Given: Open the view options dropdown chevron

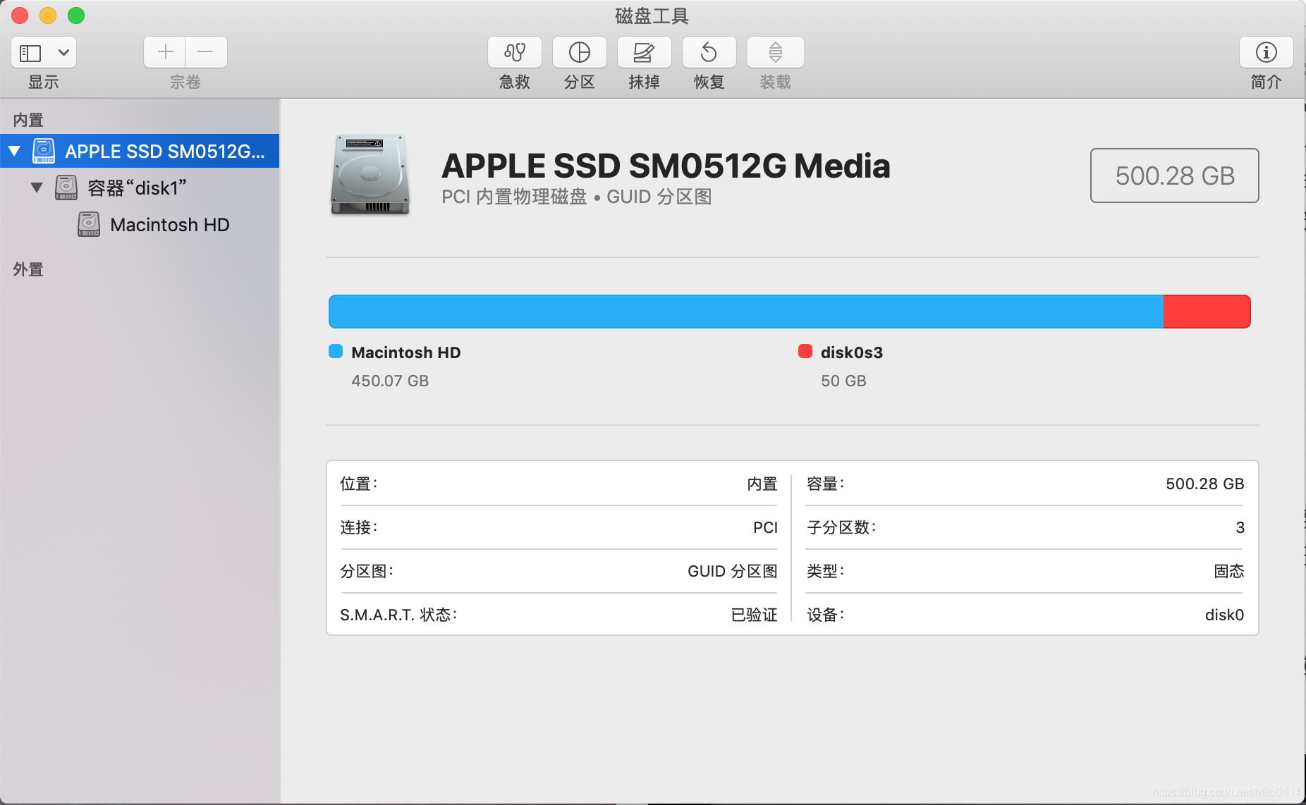Looking at the screenshot, I should [63, 53].
